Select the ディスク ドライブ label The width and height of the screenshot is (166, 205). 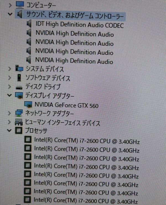tap(43, 87)
